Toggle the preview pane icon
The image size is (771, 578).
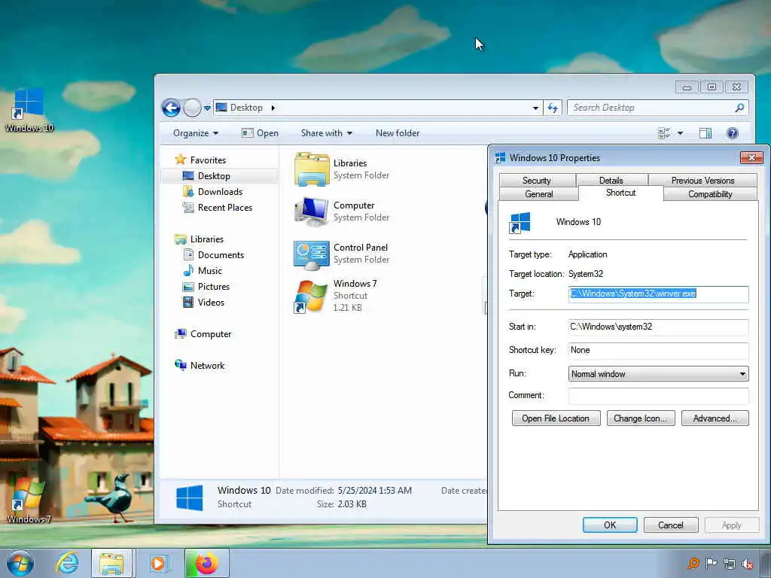(705, 133)
